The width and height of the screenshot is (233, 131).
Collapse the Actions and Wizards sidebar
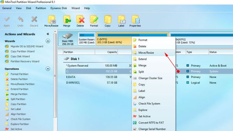tap(48, 34)
